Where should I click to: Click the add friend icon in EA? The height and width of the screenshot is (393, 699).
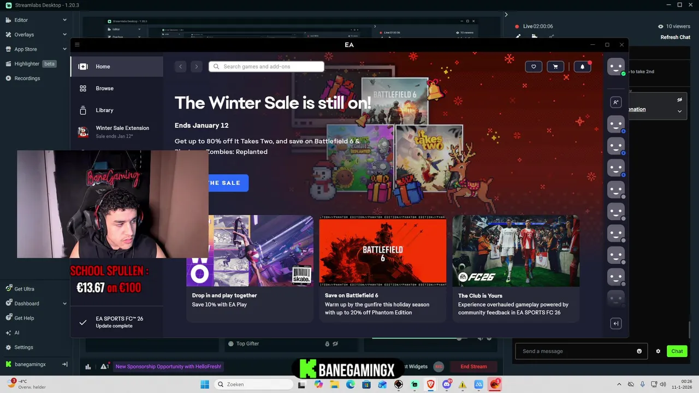615,102
